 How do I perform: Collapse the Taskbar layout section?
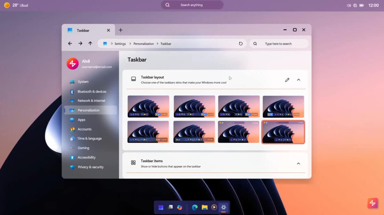(298, 80)
